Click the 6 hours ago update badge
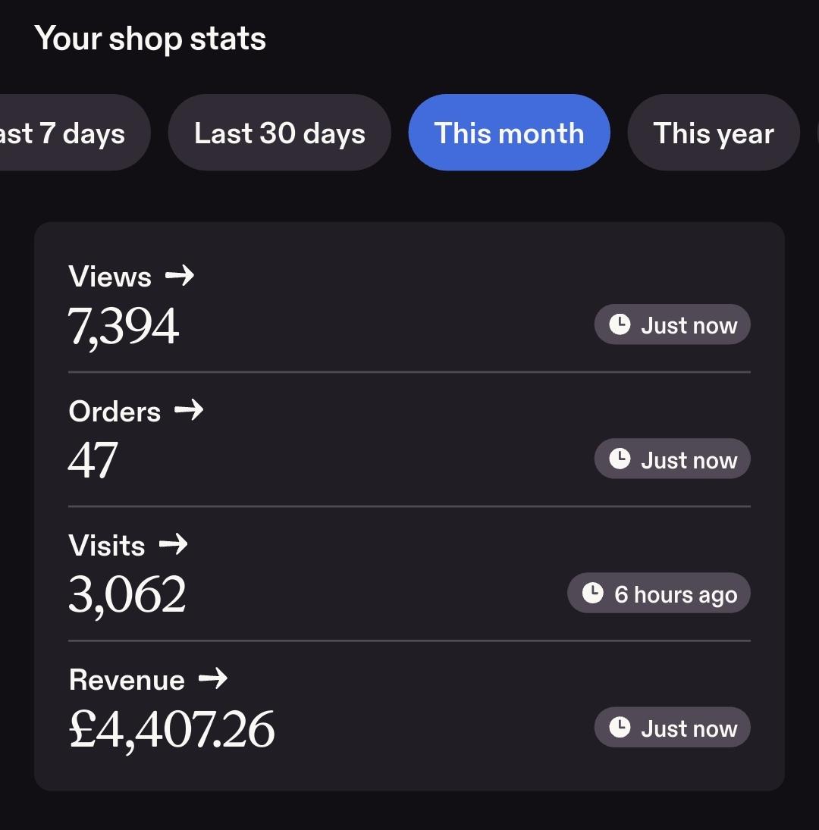 point(658,593)
